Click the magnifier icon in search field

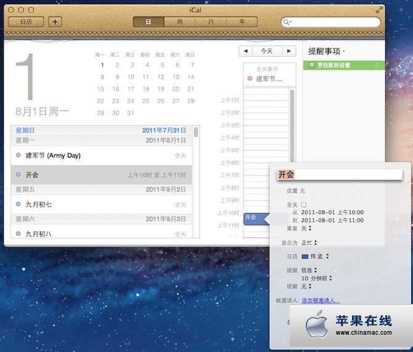pos(287,22)
